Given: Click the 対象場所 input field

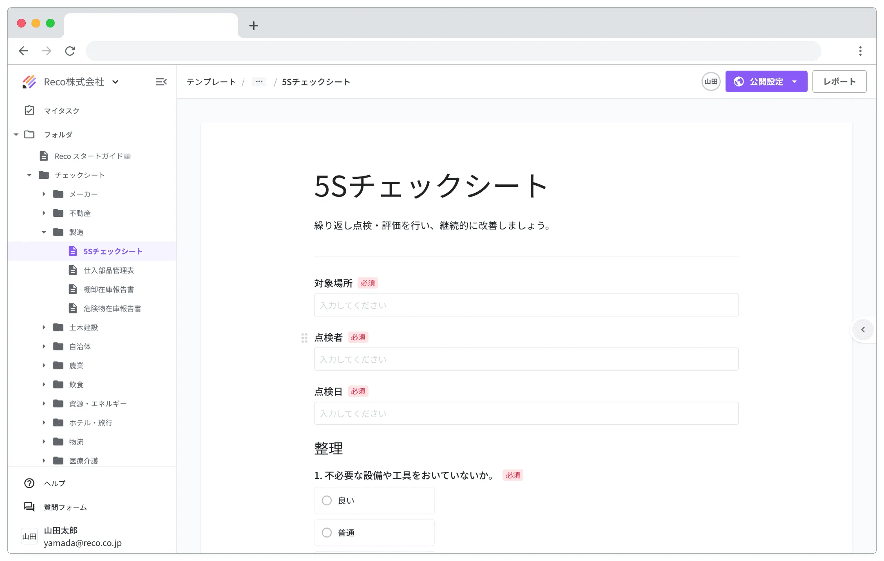Looking at the screenshot, I should (526, 305).
